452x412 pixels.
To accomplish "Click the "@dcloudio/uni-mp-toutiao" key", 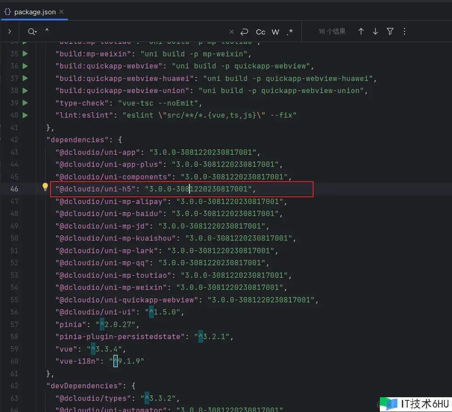I will 113,275.
